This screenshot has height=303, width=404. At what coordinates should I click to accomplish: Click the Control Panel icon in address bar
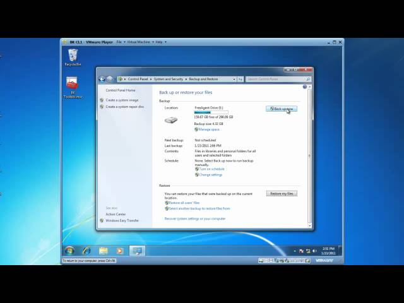[121, 79]
